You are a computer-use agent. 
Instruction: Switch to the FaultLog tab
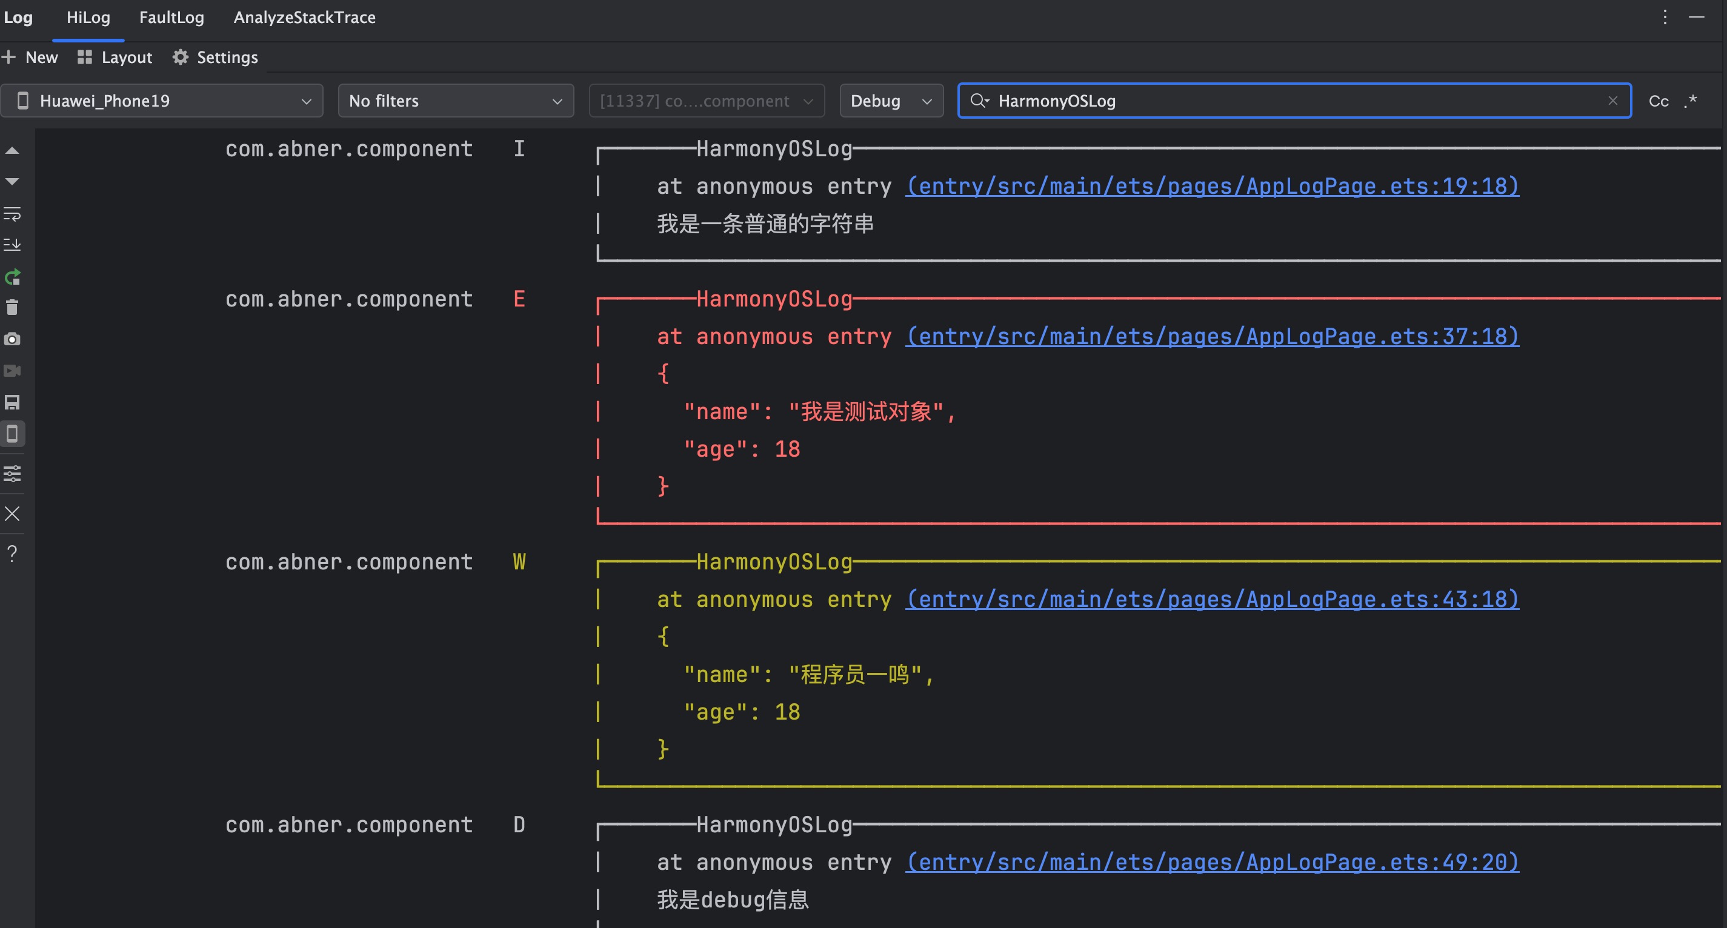pyautogui.click(x=171, y=18)
